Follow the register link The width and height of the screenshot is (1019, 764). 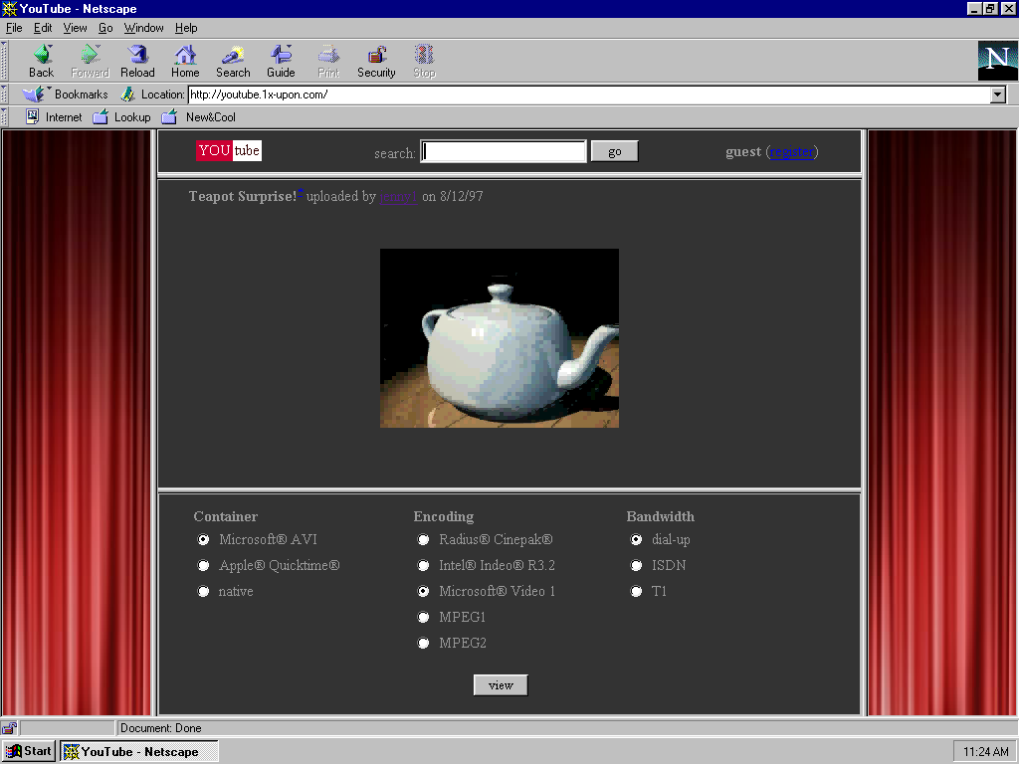(792, 152)
